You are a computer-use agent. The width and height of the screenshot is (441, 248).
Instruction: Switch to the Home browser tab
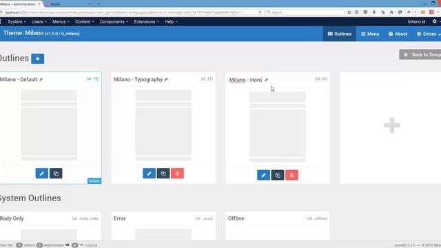coord(68,4)
